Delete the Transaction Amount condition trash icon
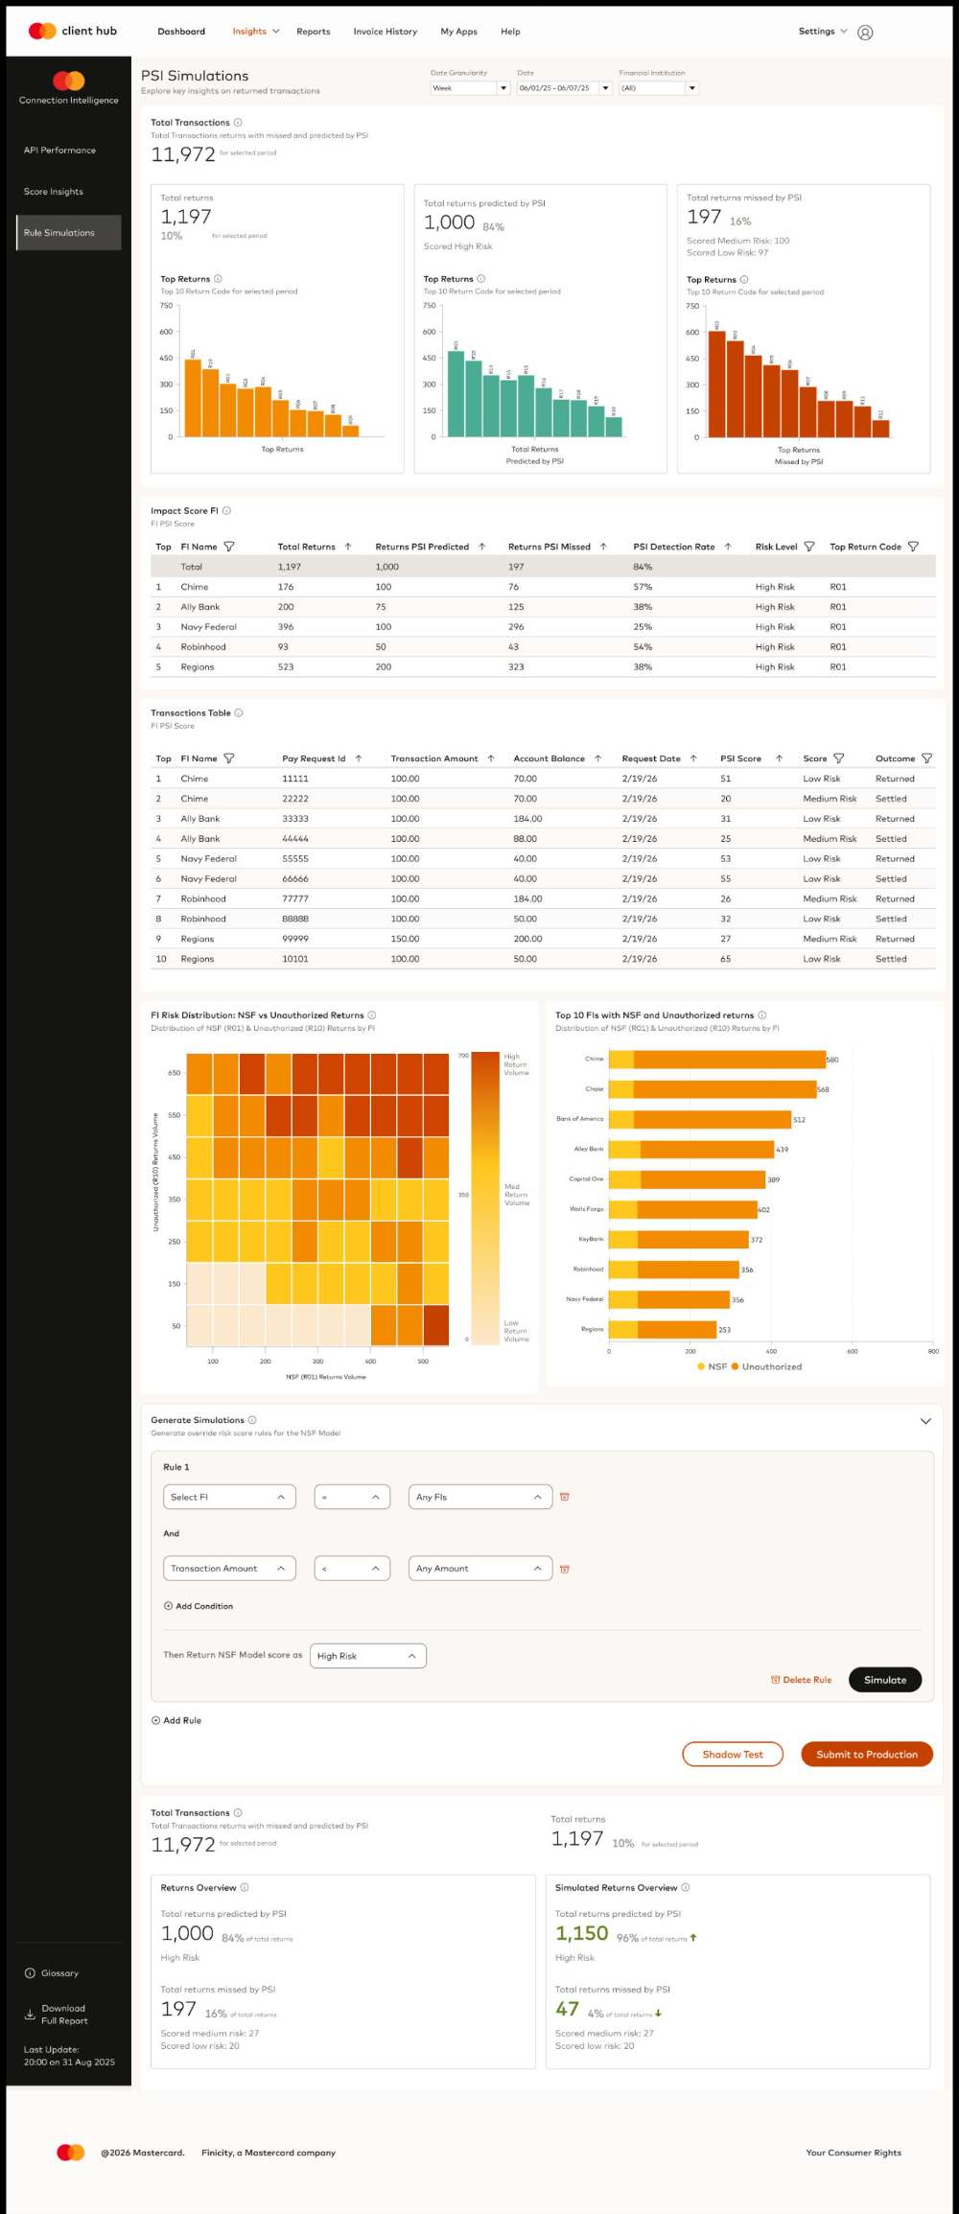This screenshot has width=959, height=2214. pyautogui.click(x=565, y=1570)
